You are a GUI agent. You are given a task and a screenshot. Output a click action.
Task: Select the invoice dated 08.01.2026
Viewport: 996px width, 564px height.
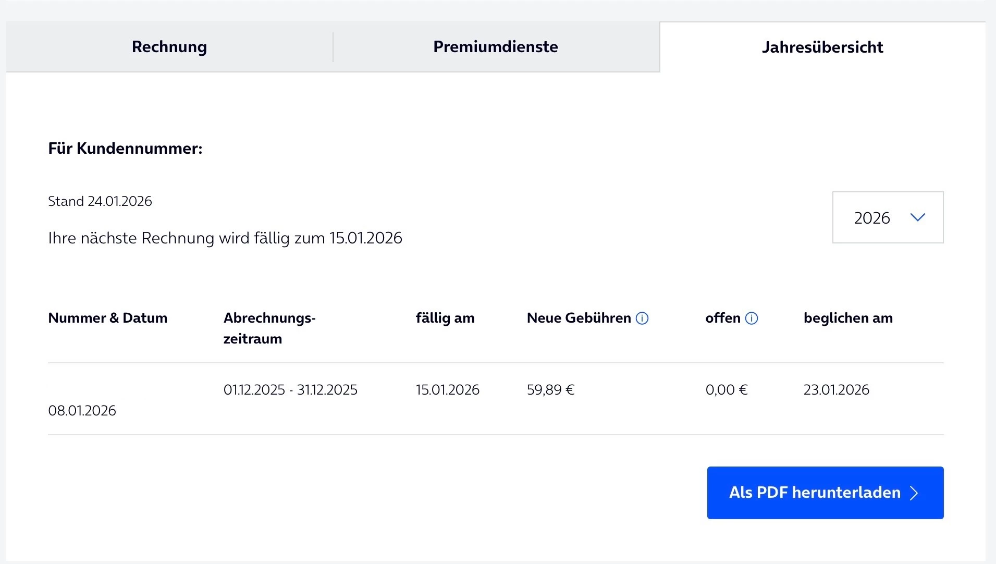click(82, 411)
